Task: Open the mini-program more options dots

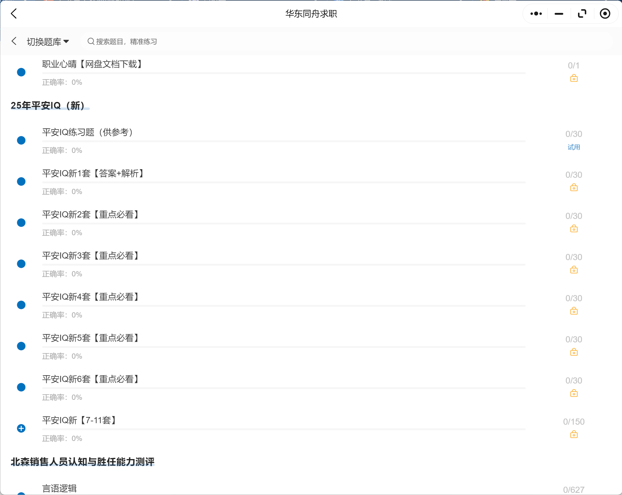Action: tap(536, 14)
